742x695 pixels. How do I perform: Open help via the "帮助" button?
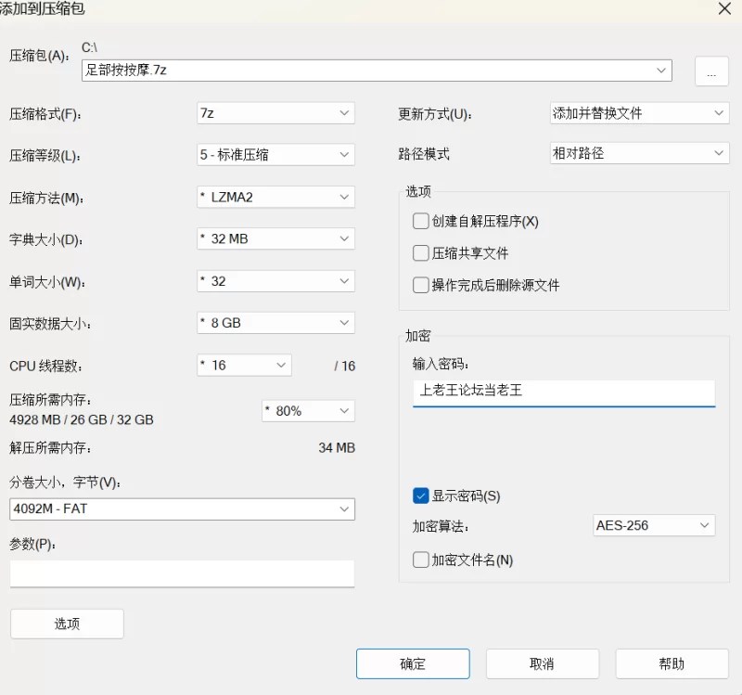point(672,663)
